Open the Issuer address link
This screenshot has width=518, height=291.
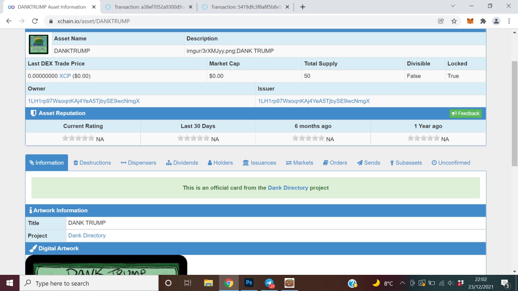[x=314, y=101]
